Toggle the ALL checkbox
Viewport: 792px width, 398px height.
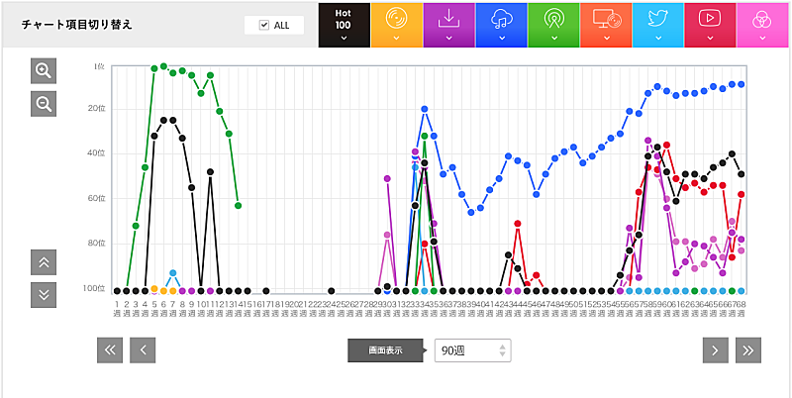(x=263, y=26)
